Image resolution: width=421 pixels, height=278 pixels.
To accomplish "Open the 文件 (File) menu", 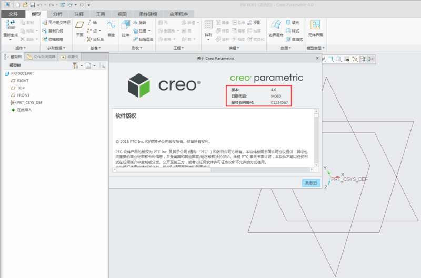I will click(x=13, y=14).
